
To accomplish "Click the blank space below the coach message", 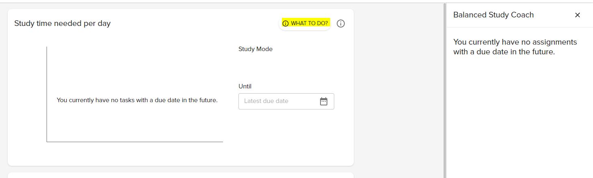I will pyautogui.click(x=519, y=118).
